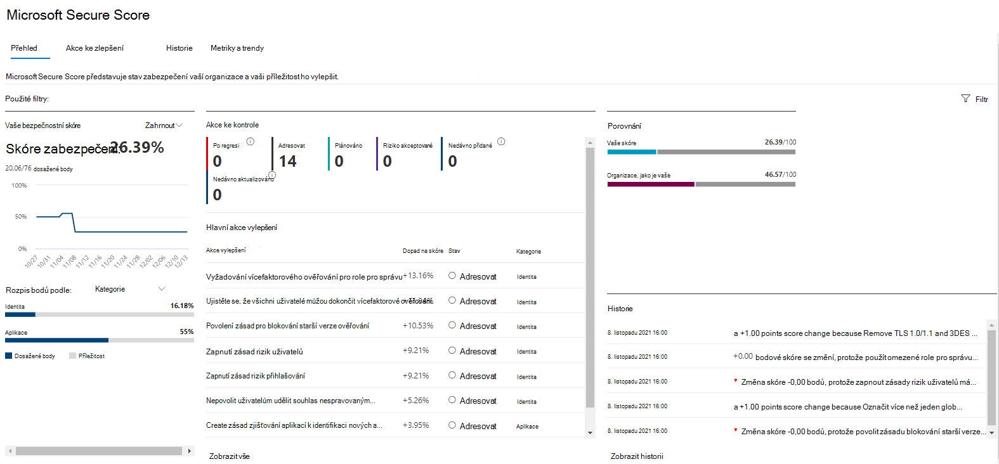This screenshot has height=464, width=999.
Task: Open Vyžadování vícefaktorového ověřování action
Action: click(304, 277)
